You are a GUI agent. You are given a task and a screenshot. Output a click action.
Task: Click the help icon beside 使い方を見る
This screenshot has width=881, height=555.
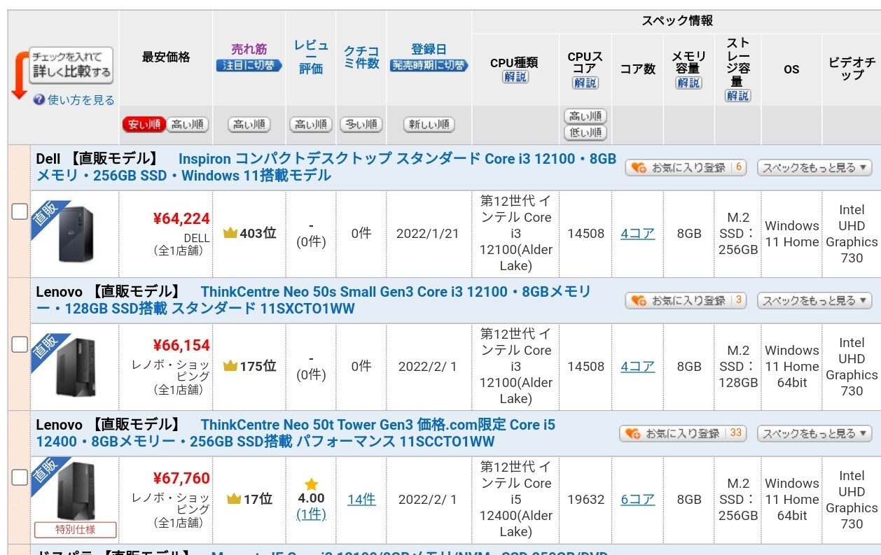pyautogui.click(x=39, y=100)
